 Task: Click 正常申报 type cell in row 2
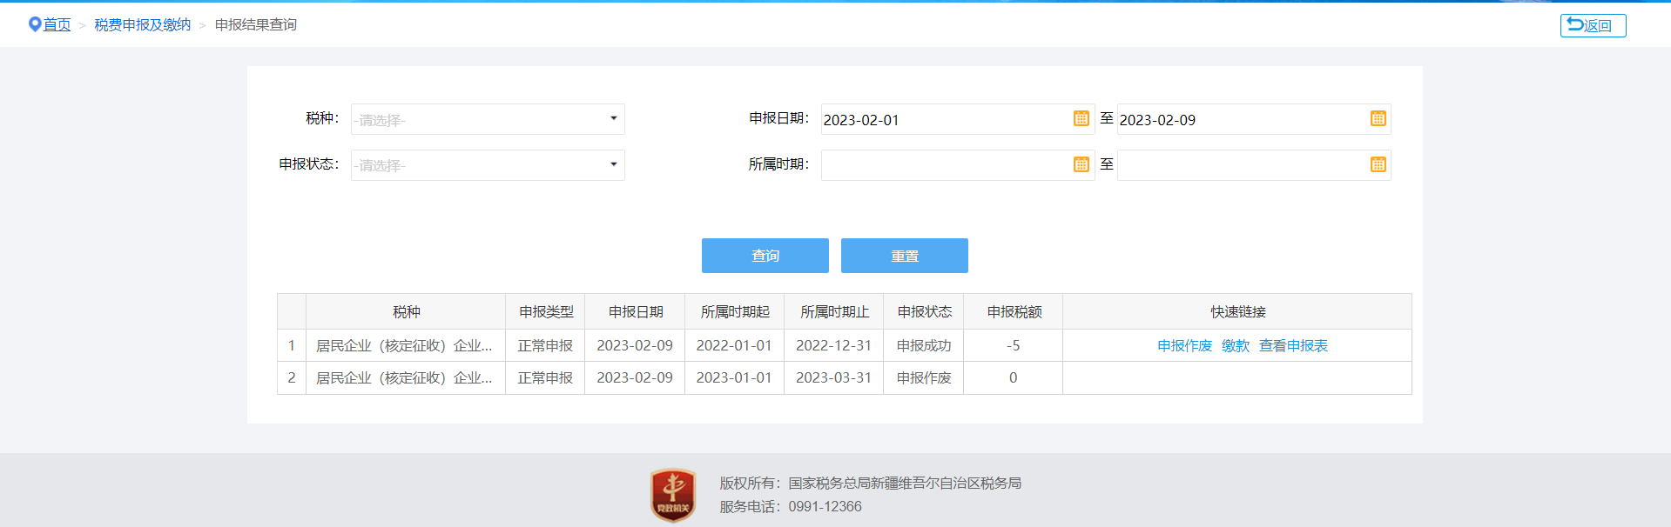(x=546, y=378)
